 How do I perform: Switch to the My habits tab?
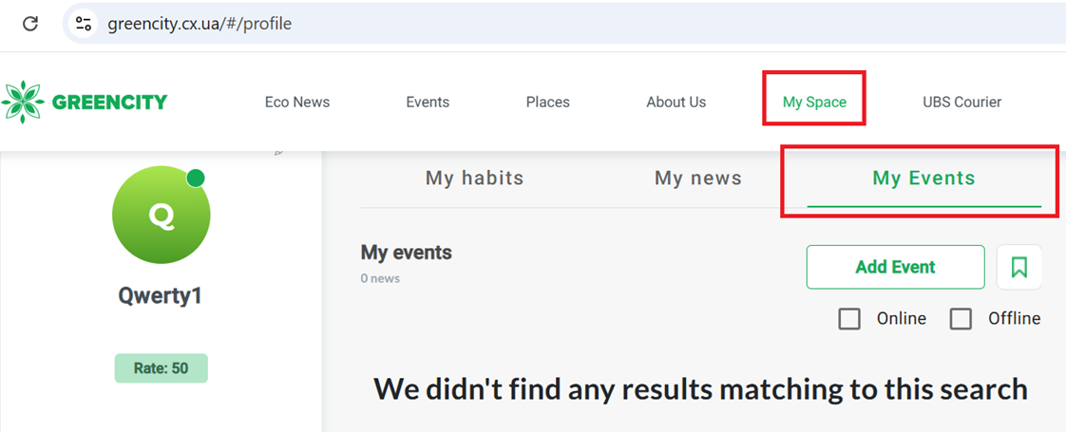point(474,178)
